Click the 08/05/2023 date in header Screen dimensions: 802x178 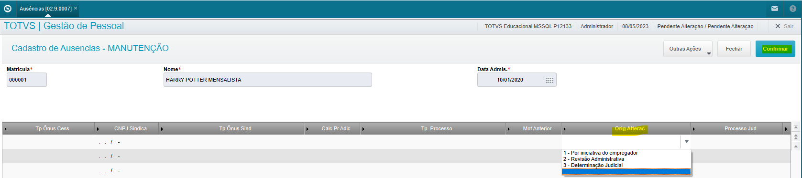pos(635,26)
